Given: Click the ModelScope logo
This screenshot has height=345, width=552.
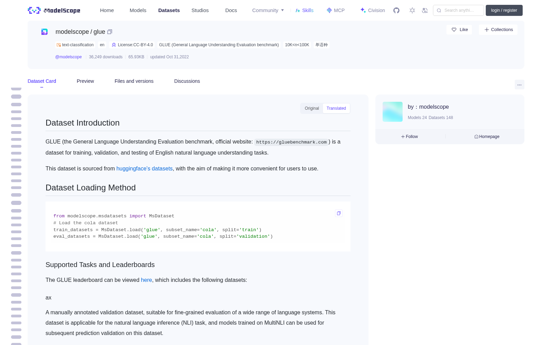Looking at the screenshot, I should pyautogui.click(x=54, y=10).
